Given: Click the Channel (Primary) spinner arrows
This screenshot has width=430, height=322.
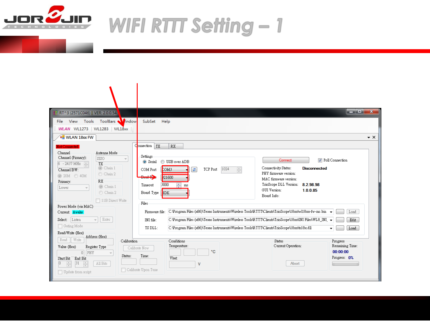Looking at the screenshot, I should click(x=86, y=164).
